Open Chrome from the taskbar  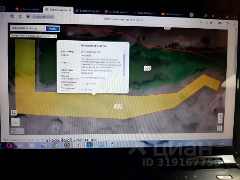coord(55,145)
